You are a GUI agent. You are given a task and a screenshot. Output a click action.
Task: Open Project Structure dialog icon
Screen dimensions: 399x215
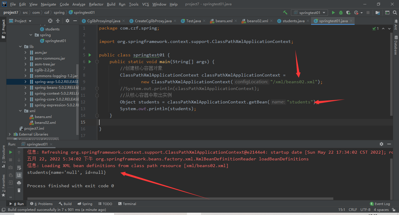378,13
